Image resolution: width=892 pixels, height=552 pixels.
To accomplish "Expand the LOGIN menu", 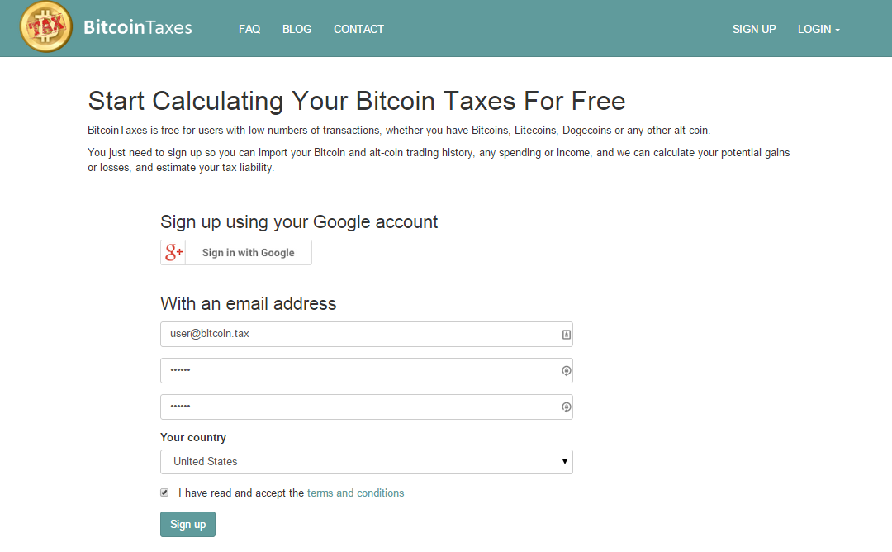I will click(x=818, y=29).
